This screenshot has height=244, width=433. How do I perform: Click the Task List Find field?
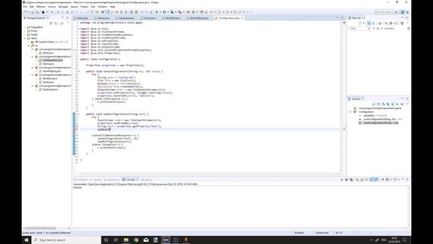coord(359,28)
